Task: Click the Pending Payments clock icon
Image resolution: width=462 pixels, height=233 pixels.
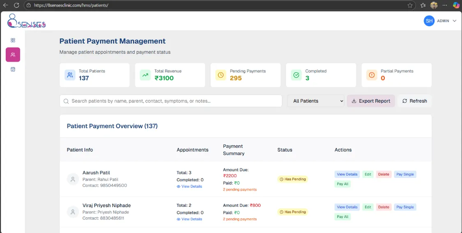Action: [x=221, y=75]
